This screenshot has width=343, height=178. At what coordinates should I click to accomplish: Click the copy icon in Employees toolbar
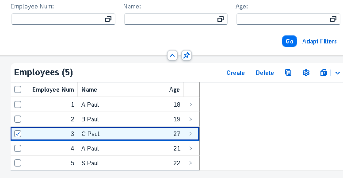point(288,73)
